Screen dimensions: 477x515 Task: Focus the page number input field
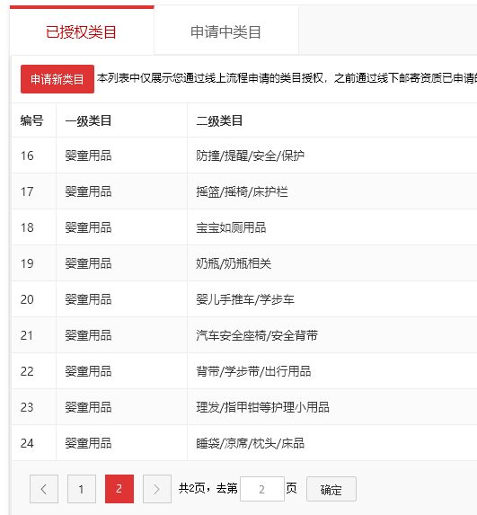pyautogui.click(x=262, y=489)
